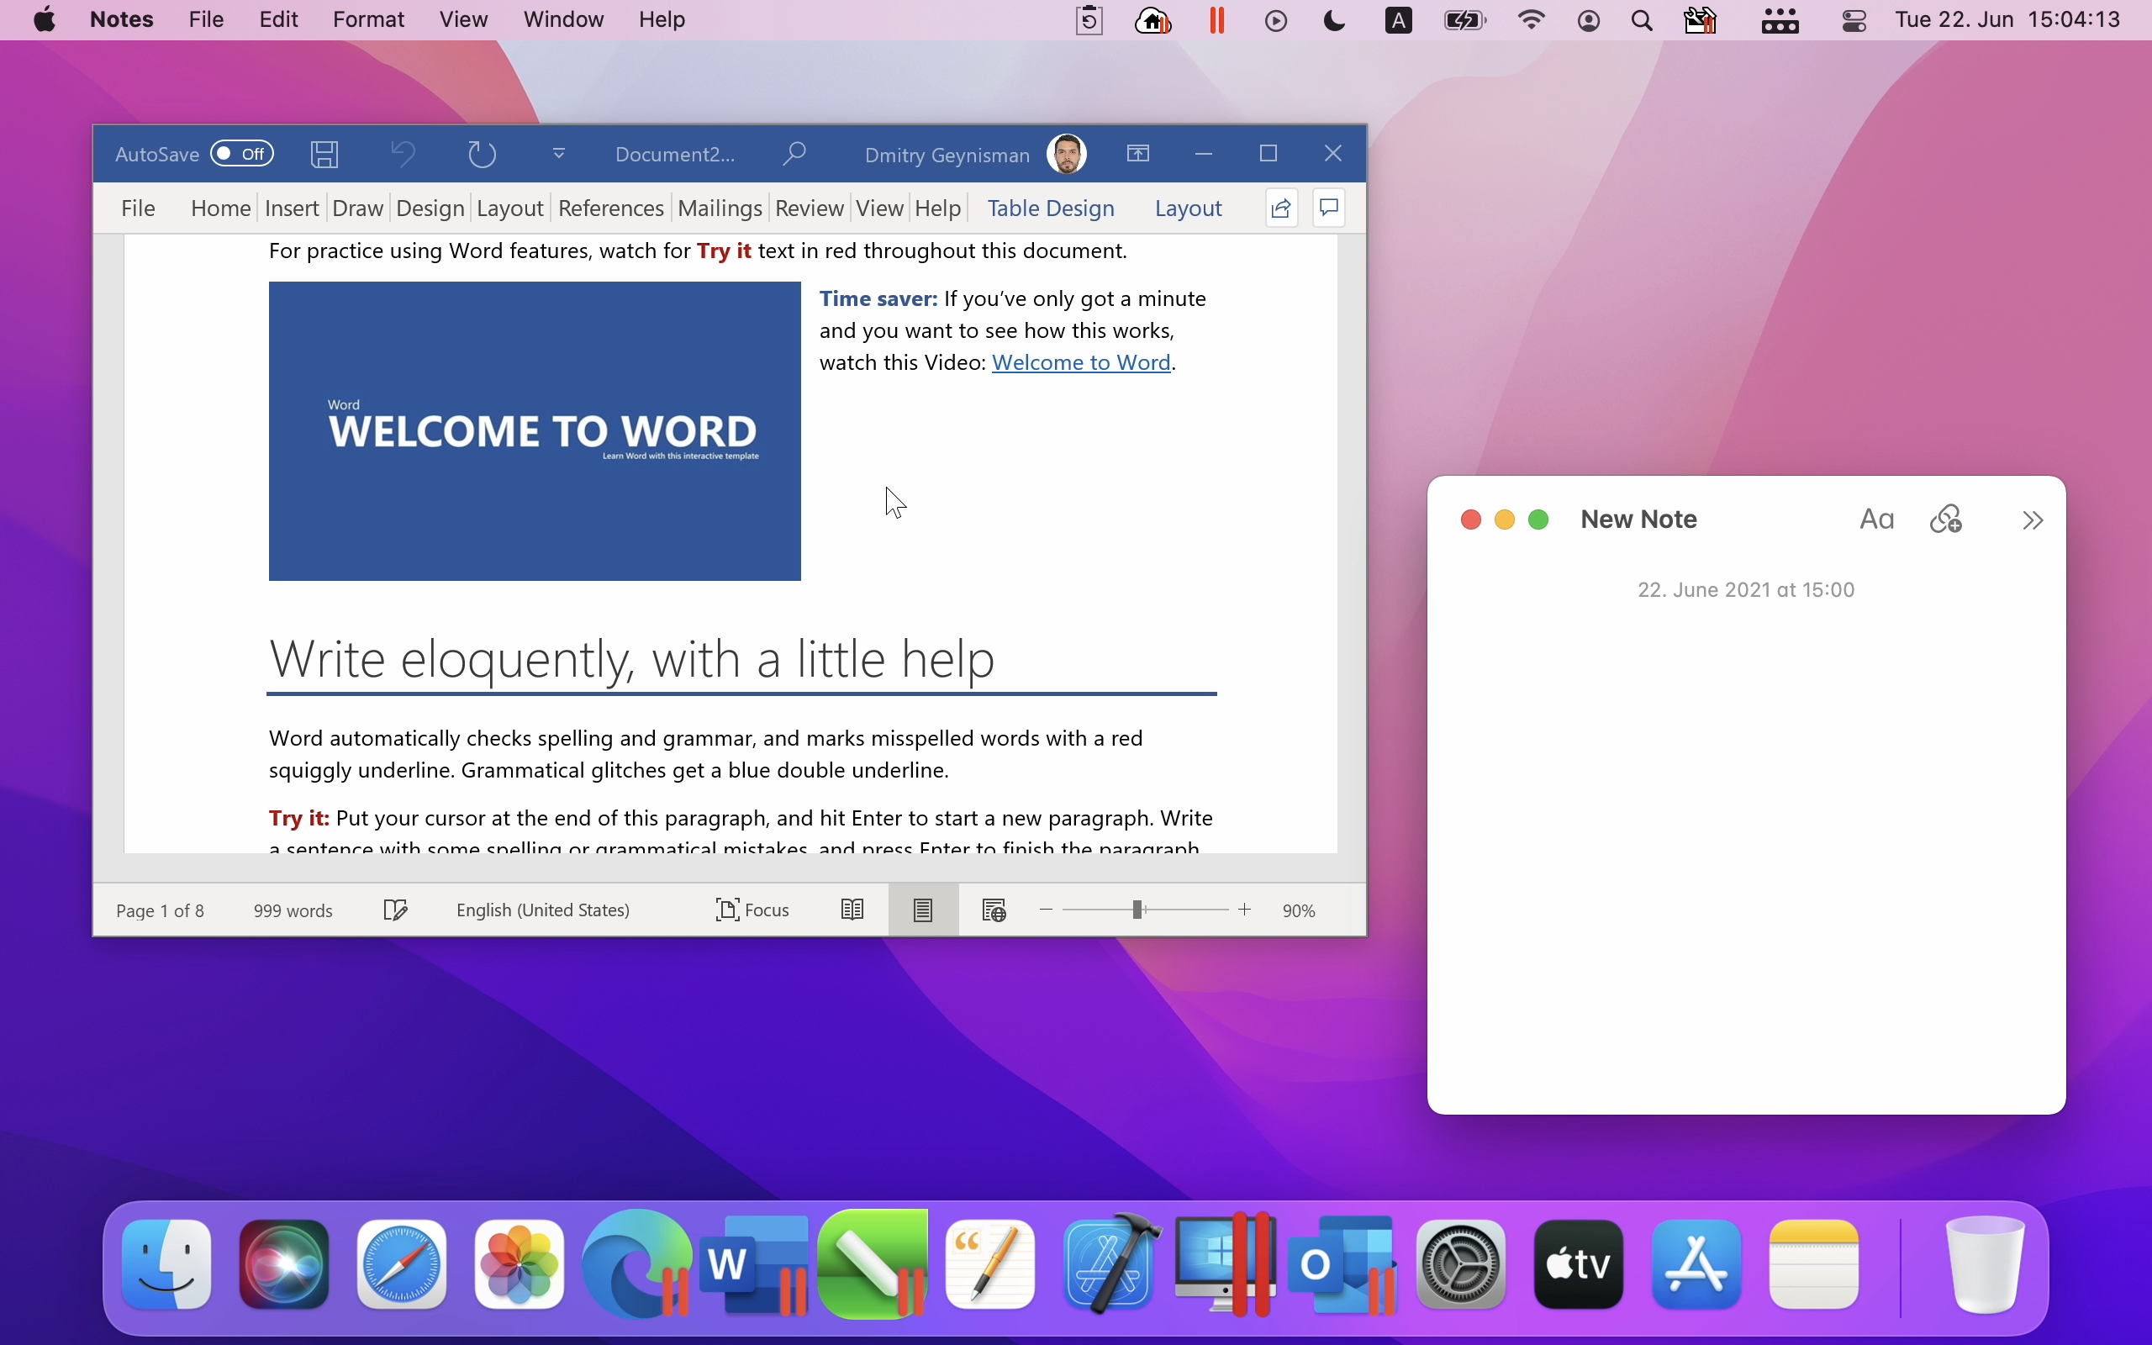Open the Table Design ribbon tab

point(1050,208)
